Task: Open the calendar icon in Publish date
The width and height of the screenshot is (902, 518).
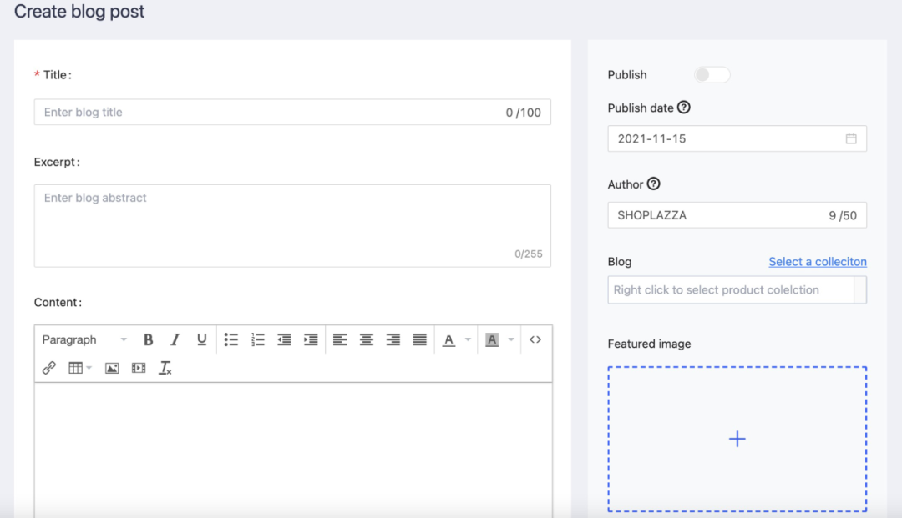Action: click(851, 138)
